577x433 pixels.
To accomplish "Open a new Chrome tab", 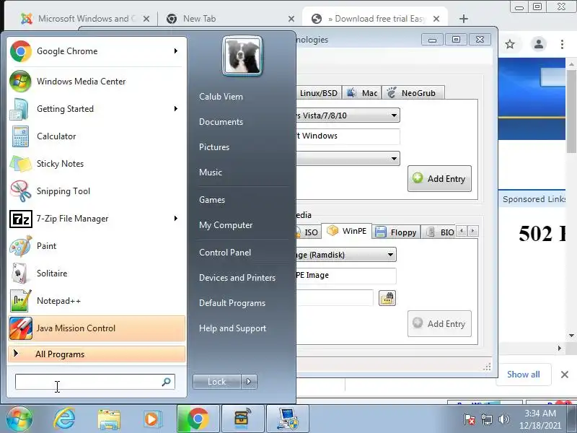I will (x=464, y=19).
